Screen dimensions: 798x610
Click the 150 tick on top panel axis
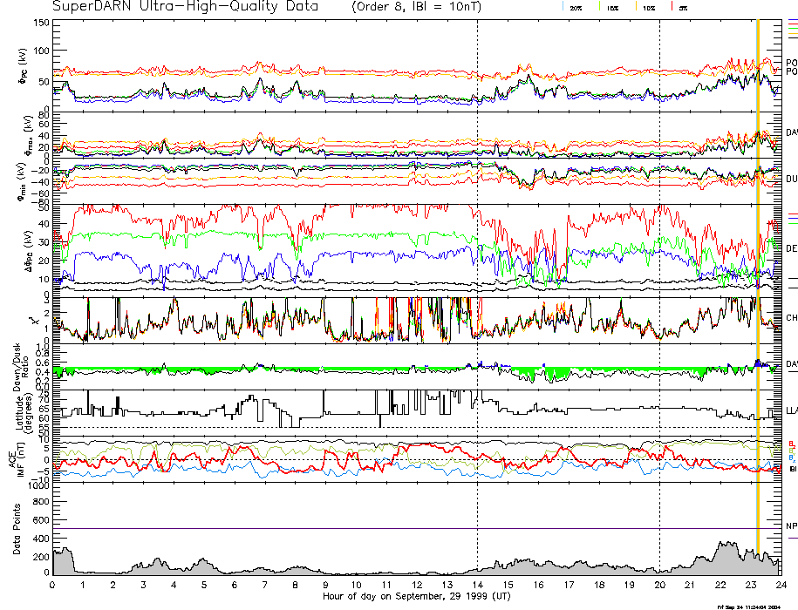point(42,22)
